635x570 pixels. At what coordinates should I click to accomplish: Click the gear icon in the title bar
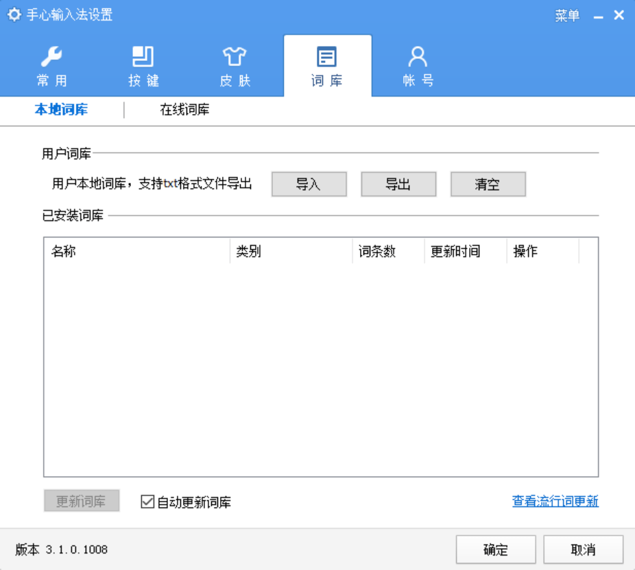coord(14,13)
